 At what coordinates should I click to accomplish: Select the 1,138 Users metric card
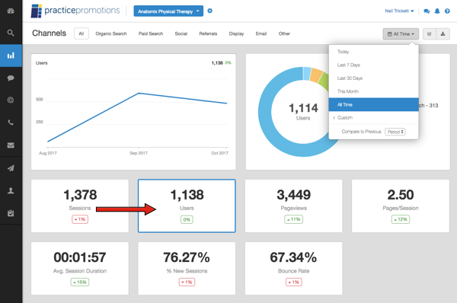187,206
